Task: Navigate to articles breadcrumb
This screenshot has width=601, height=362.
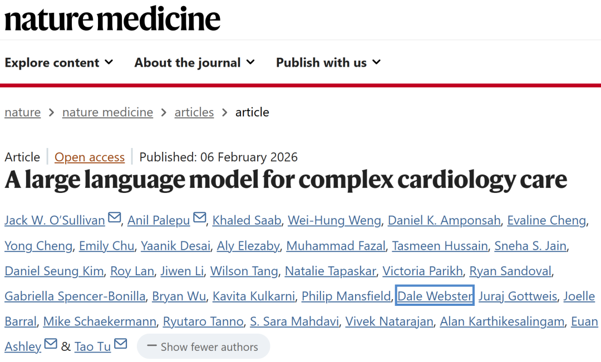Action: tap(194, 112)
